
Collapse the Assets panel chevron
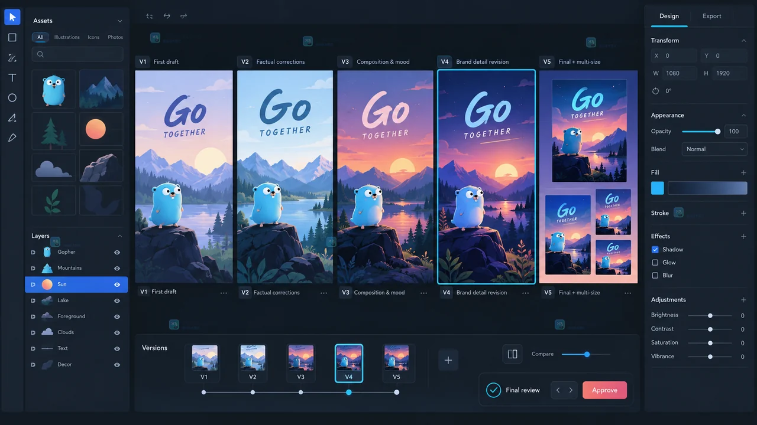tap(120, 21)
